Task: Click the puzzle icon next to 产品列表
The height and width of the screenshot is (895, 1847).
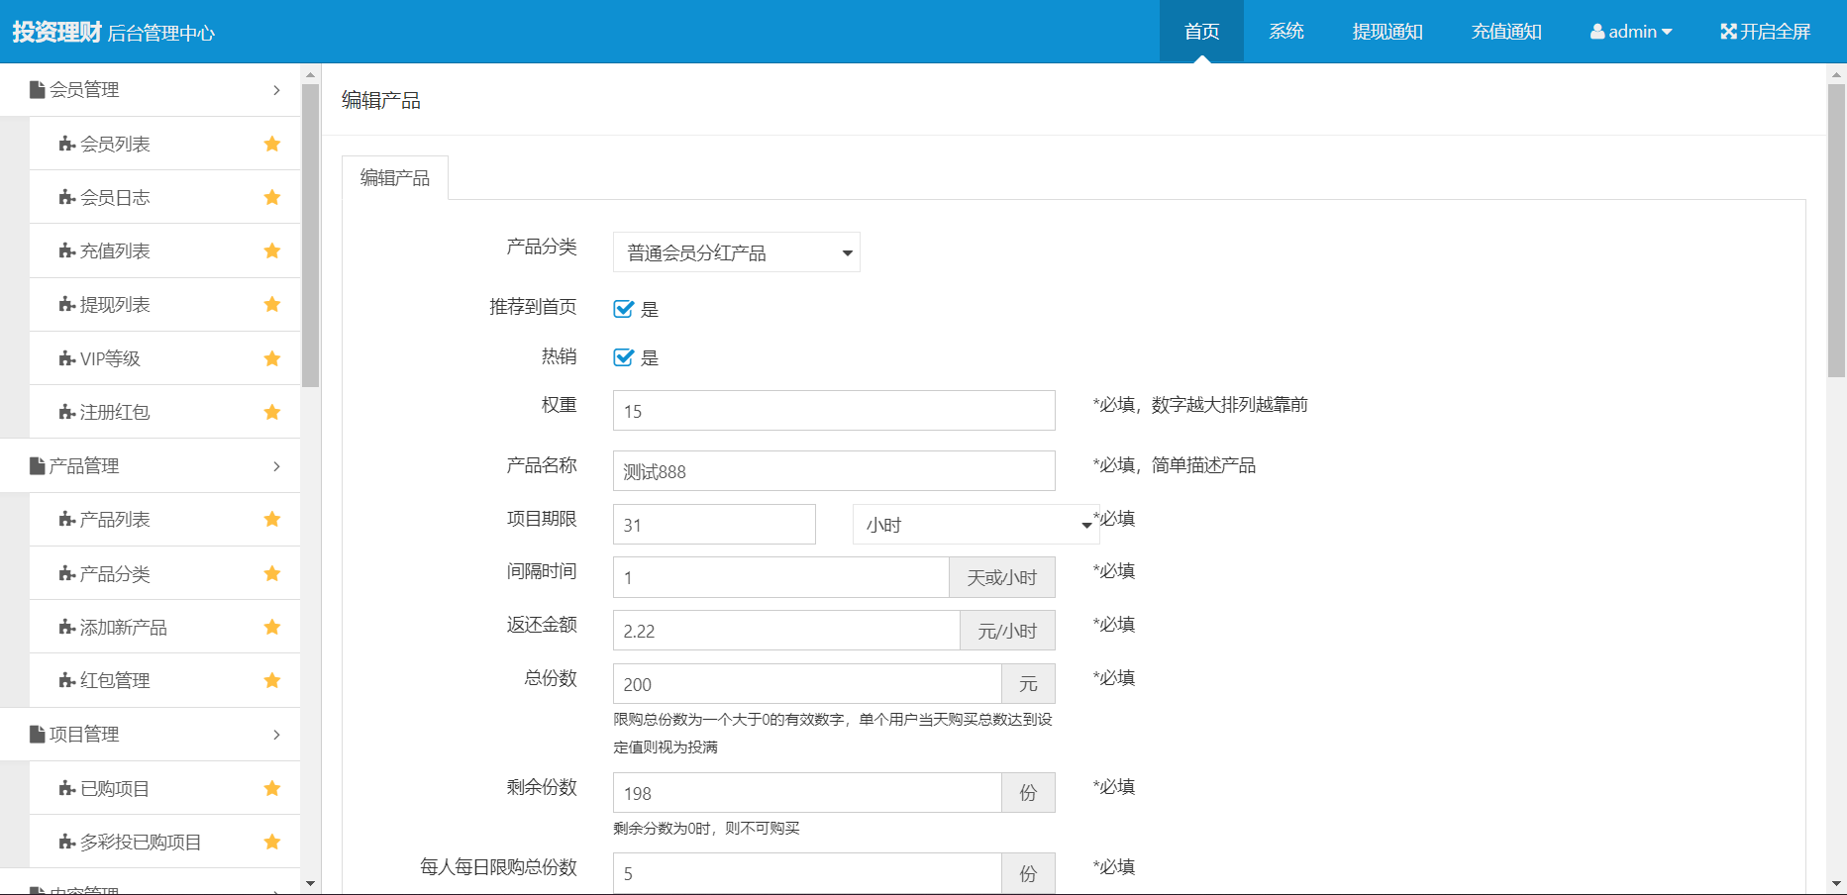Action: (x=67, y=520)
